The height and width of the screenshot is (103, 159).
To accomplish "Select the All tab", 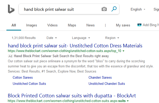I will click(x=14, y=25).
